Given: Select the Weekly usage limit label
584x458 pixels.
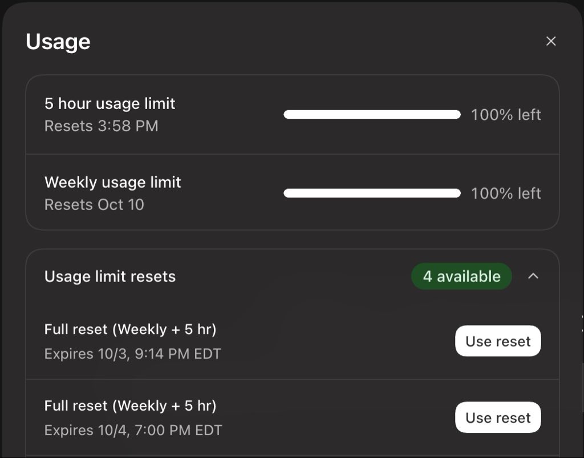Looking at the screenshot, I should (x=113, y=182).
